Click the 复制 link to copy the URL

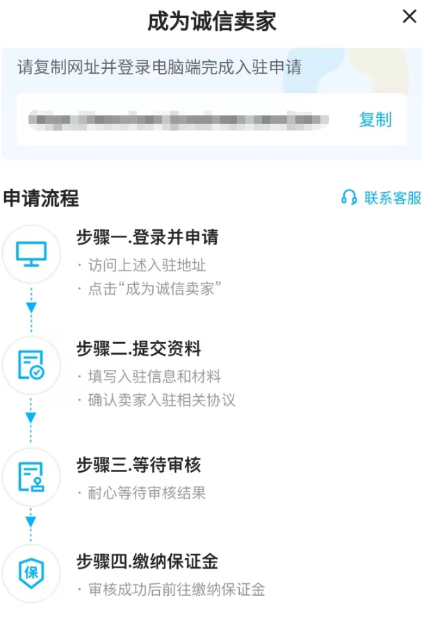(375, 120)
